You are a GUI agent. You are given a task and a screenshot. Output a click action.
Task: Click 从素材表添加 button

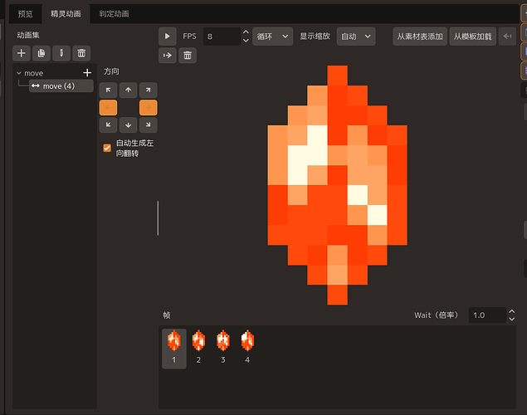pos(420,37)
